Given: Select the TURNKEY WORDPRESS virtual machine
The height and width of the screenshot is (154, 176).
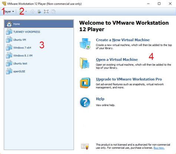Looking at the screenshot, I should [x=39, y=32].
